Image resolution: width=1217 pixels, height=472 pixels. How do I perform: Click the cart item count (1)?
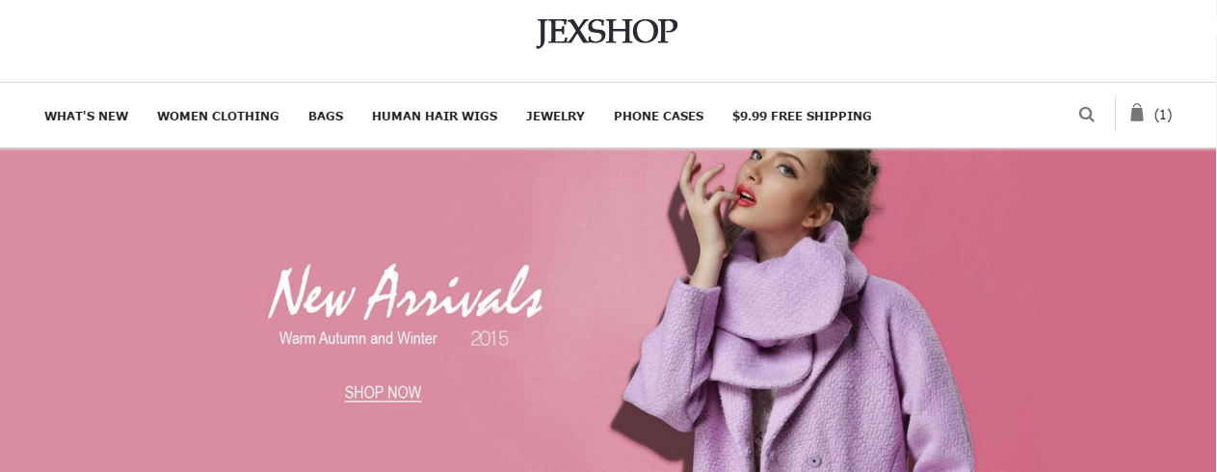click(1163, 115)
